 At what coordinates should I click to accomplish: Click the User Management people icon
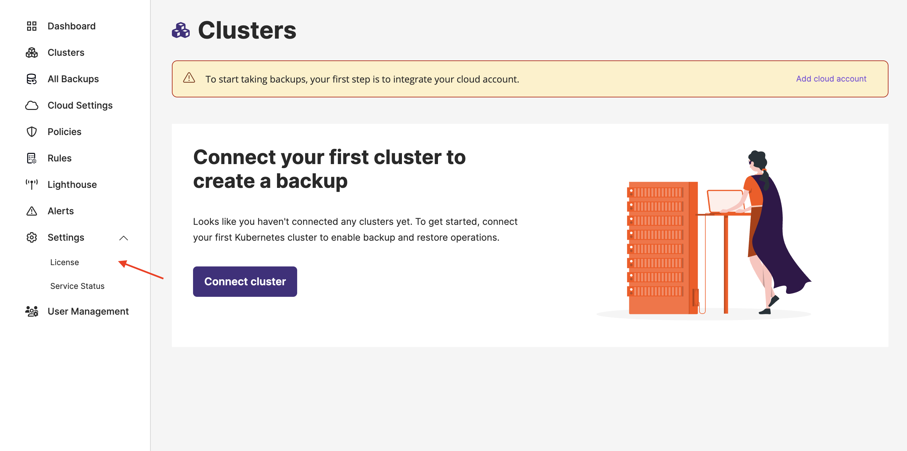(x=32, y=311)
